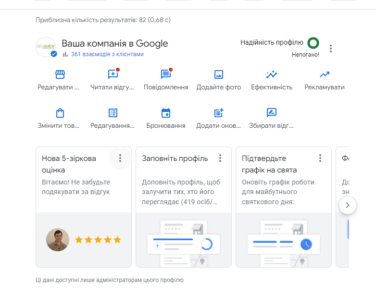Screen dimensions: 376x294
Task: Open options for Підтвердьте графік на свята card
Action: tap(320, 158)
